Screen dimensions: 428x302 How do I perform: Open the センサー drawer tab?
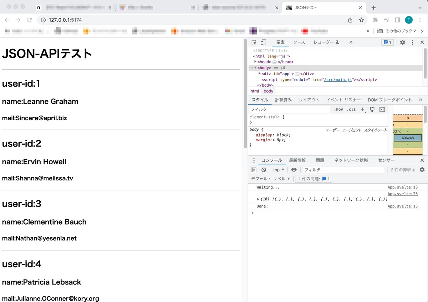click(386, 160)
